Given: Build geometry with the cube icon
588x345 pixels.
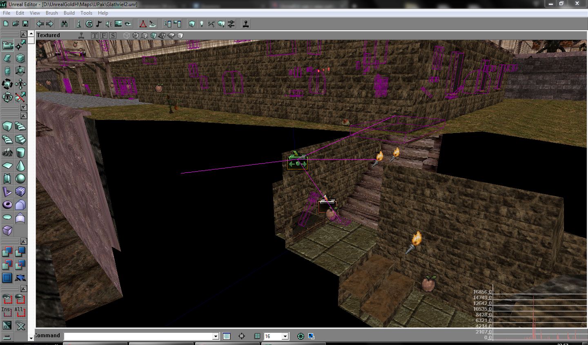Looking at the screenshot, I should (x=192, y=24).
